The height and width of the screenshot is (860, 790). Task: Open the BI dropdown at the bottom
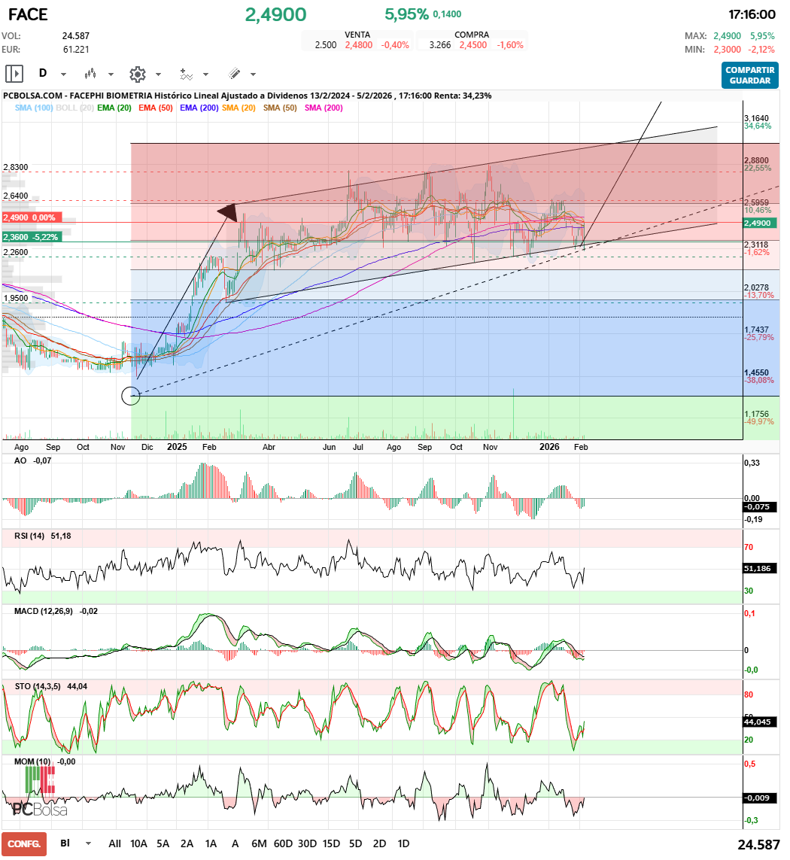87,843
